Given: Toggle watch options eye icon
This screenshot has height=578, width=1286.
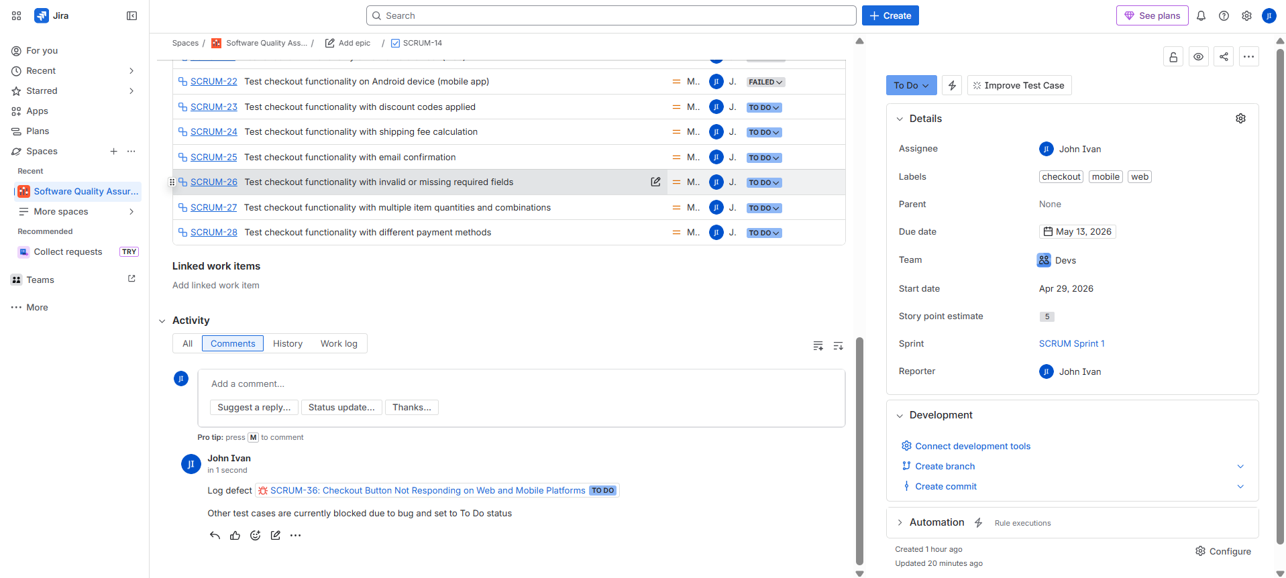Looking at the screenshot, I should pyautogui.click(x=1198, y=57).
